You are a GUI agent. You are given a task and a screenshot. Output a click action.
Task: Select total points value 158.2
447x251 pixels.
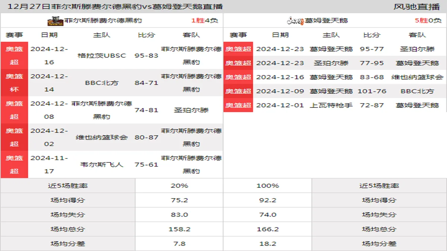[179, 229]
